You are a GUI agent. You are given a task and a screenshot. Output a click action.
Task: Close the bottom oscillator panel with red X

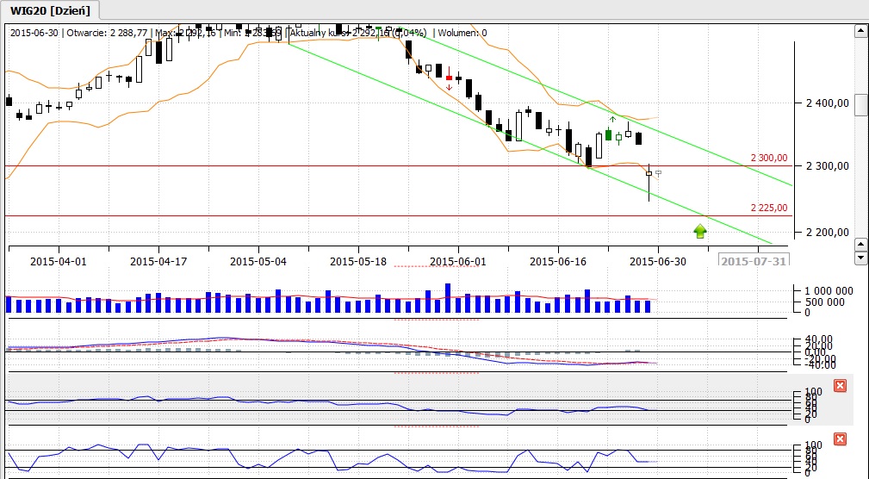click(840, 439)
